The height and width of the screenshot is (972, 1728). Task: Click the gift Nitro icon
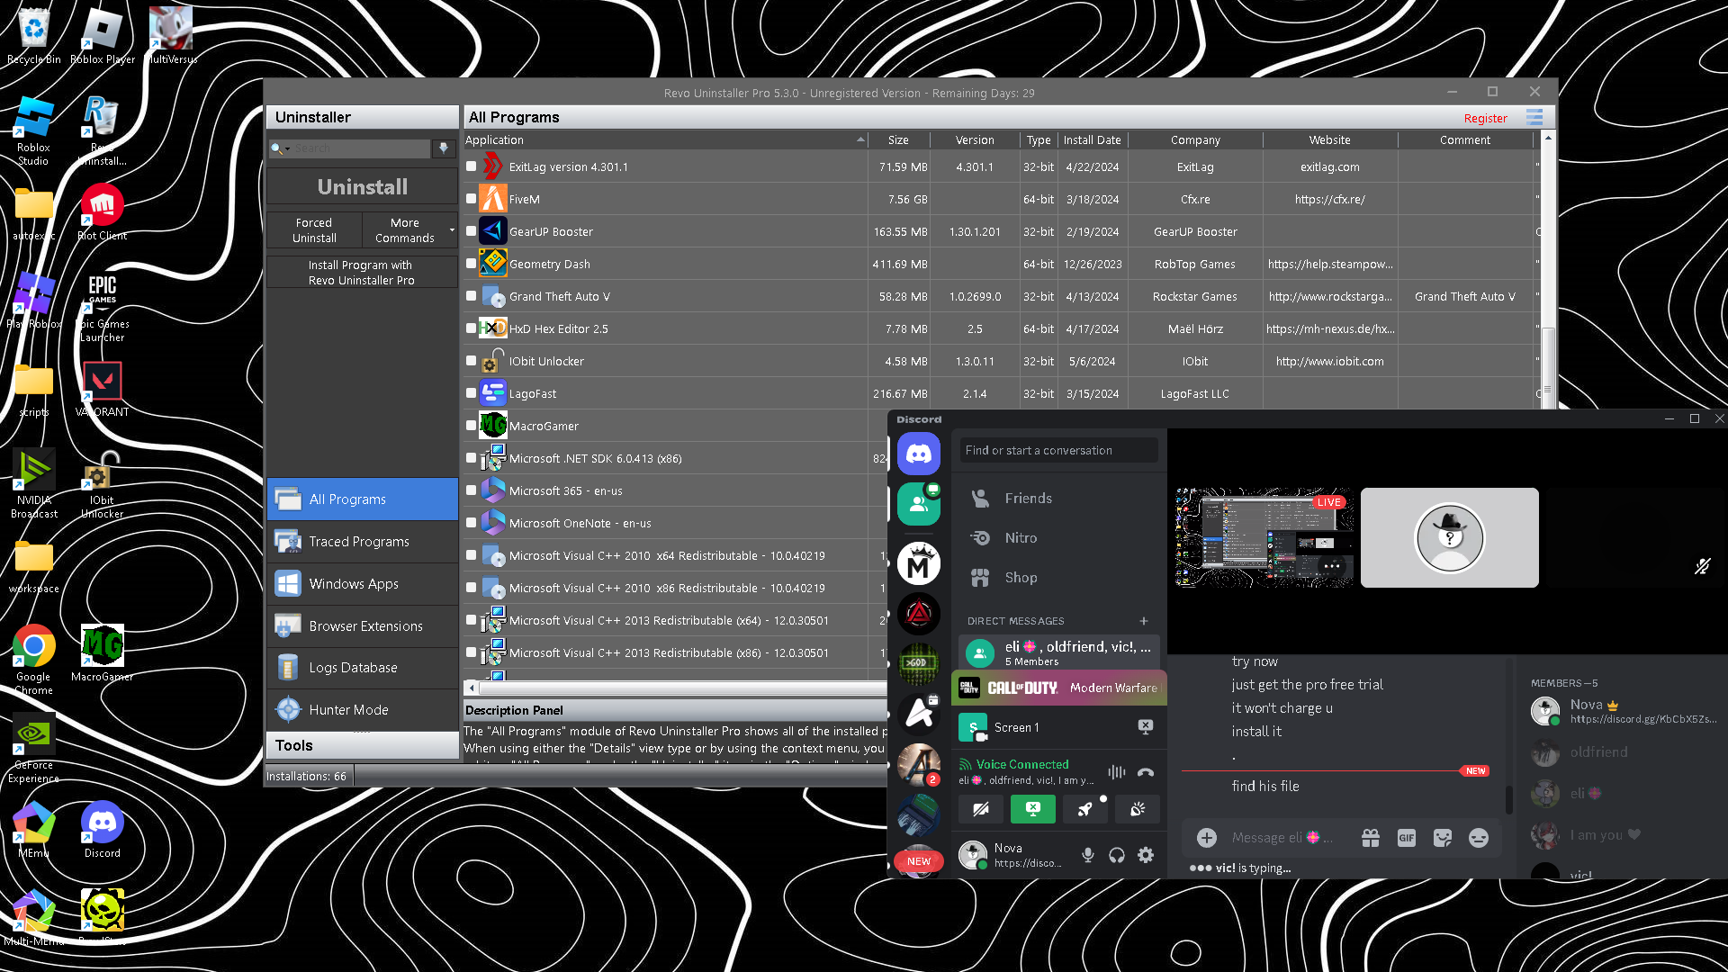click(x=1370, y=838)
